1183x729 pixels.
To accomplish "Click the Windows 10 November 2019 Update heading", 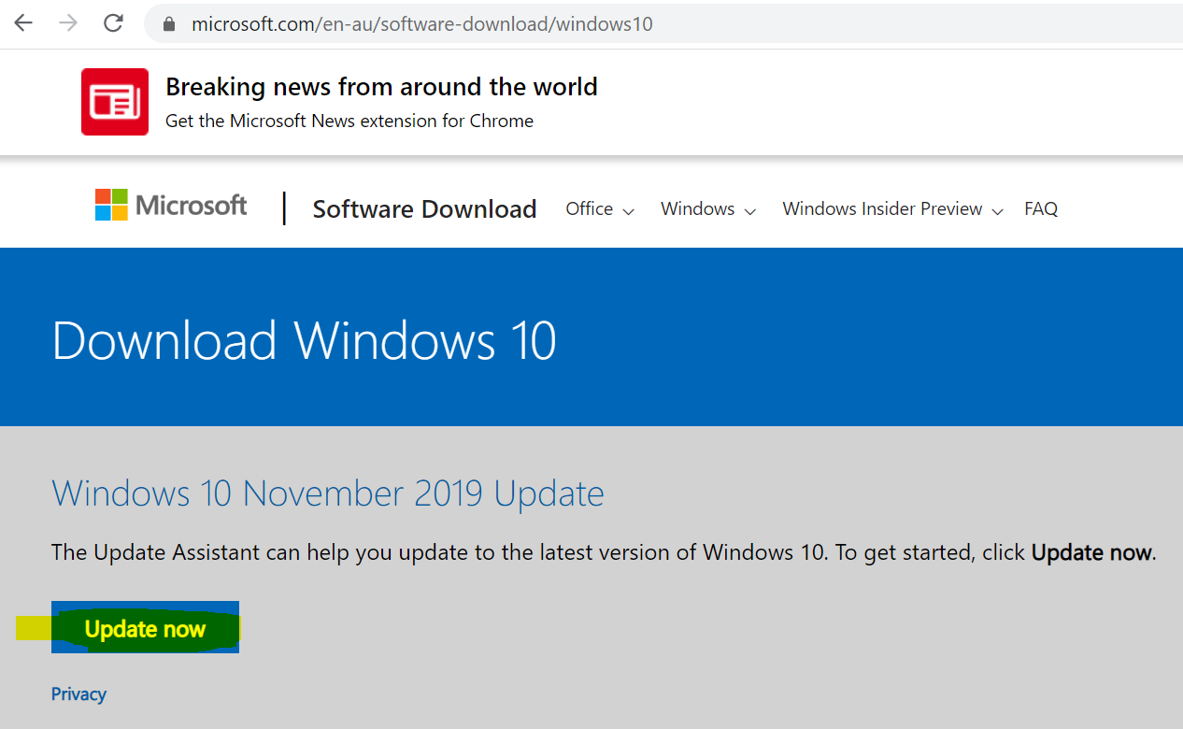I will tap(328, 493).
